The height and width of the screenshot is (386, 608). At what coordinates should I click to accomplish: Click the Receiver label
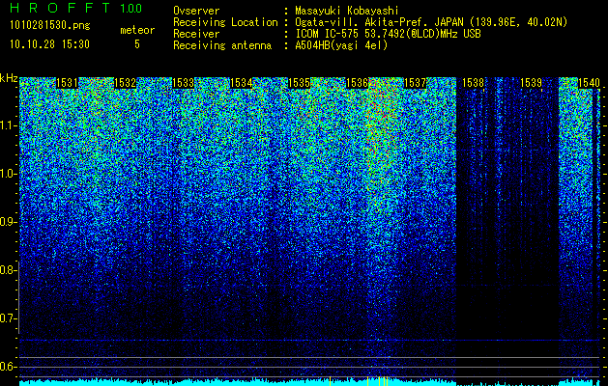click(196, 34)
